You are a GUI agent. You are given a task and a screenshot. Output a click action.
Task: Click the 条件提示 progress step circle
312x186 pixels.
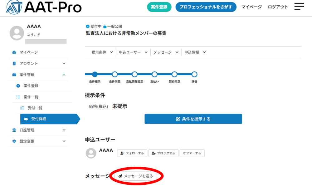tap(95, 74)
